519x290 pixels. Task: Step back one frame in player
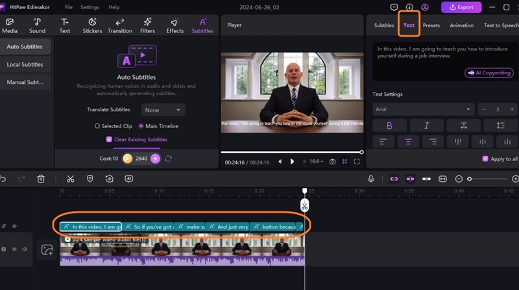coord(280,162)
